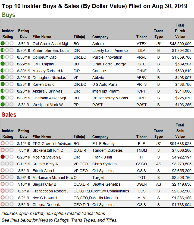Click gray rating icon for Kramer Kelly A

tap(7, 164)
